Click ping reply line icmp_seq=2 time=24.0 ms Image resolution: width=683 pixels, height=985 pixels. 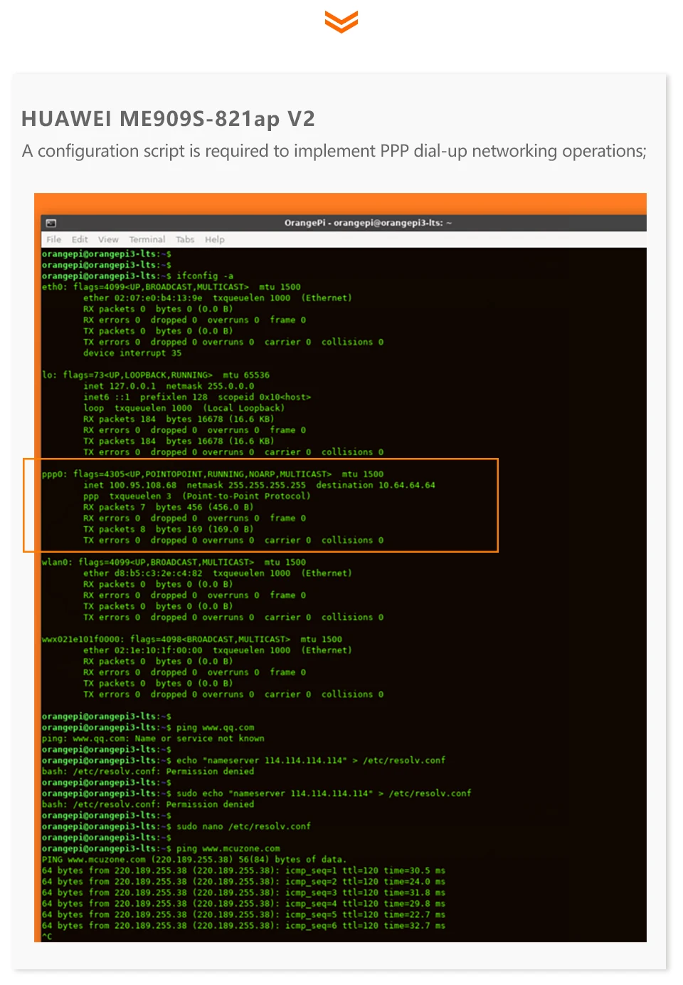(243, 882)
